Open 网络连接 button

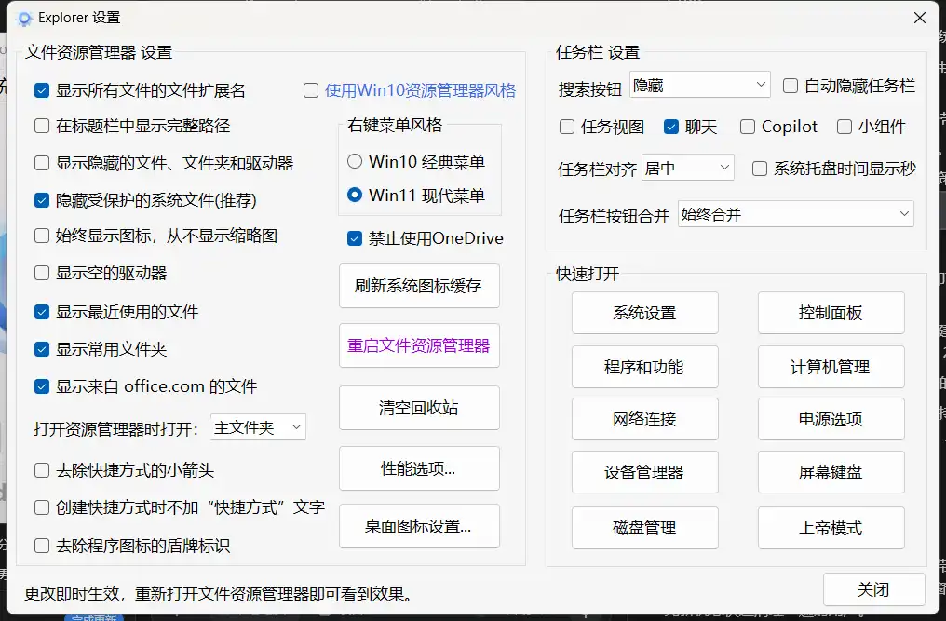tap(645, 419)
